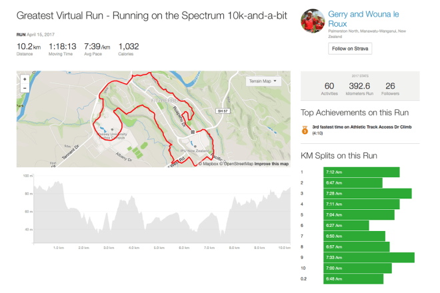440x293 pixels.
Task: Zoom in on the map
Action: coord(25,79)
